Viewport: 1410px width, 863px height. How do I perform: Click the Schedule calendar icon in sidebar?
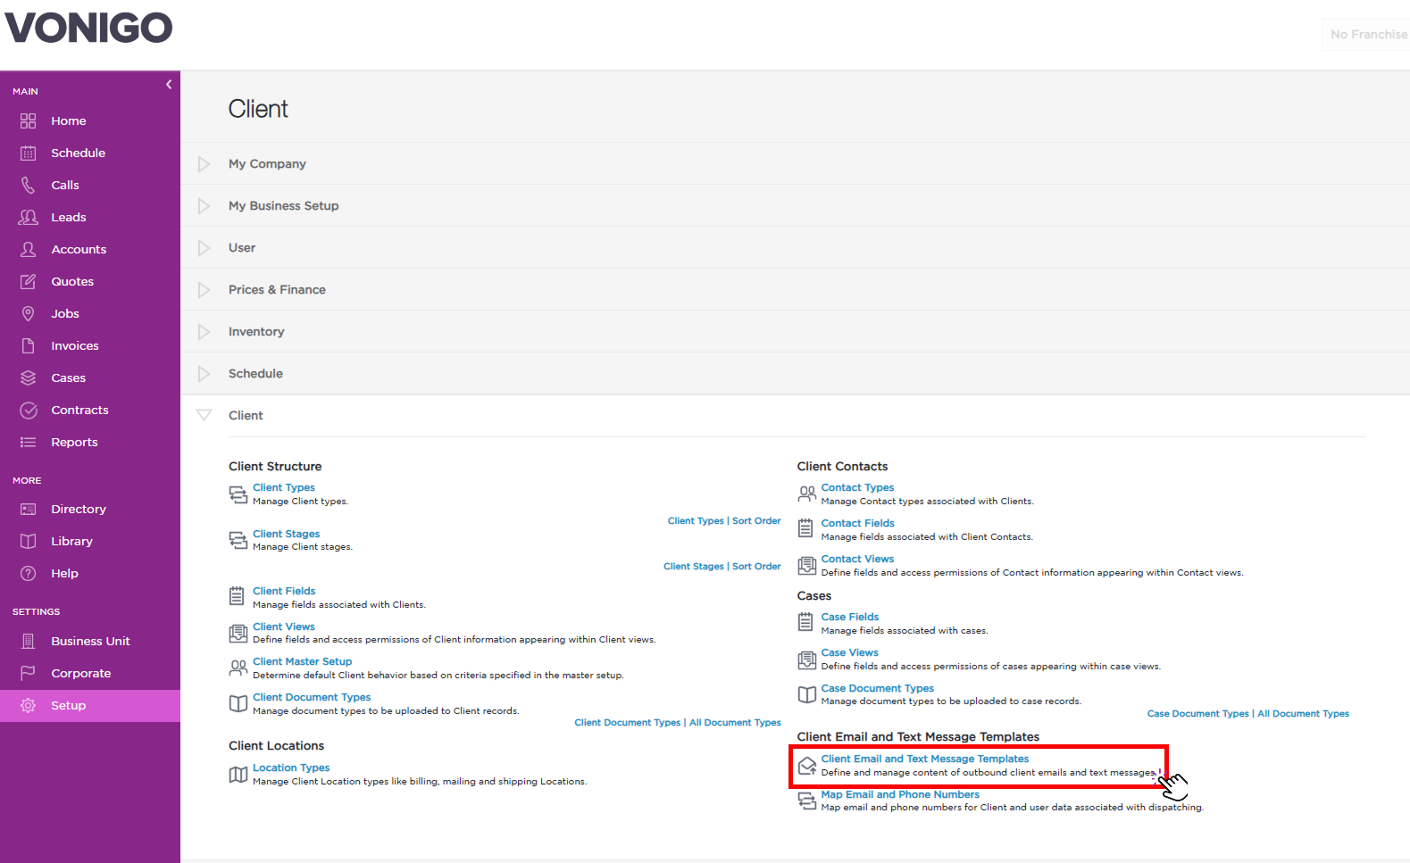point(29,153)
